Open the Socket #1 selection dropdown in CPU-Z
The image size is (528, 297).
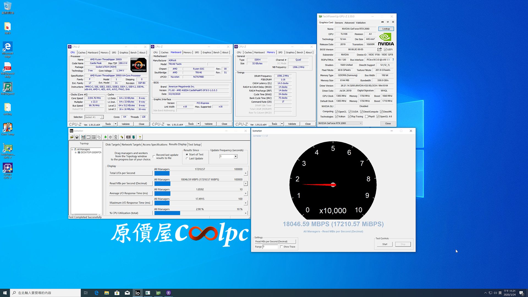pos(102,117)
